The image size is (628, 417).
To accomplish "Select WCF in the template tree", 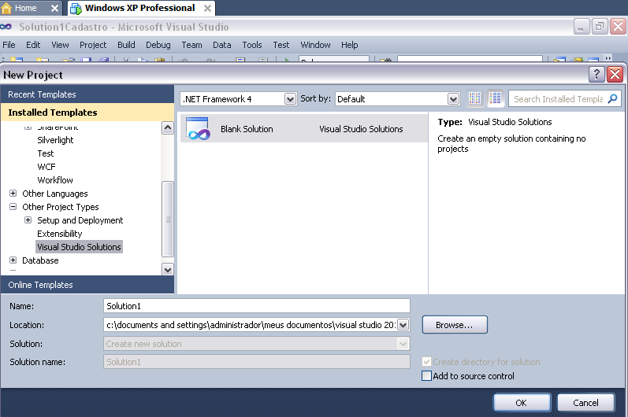I will pyautogui.click(x=46, y=167).
